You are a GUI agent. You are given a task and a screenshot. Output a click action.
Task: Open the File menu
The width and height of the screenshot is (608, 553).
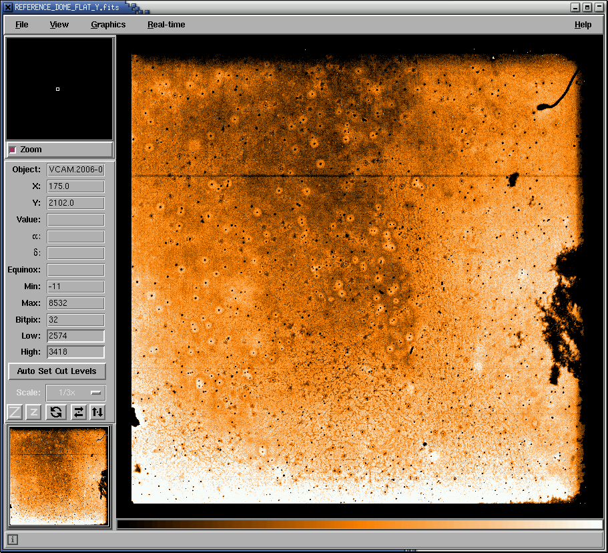22,25
